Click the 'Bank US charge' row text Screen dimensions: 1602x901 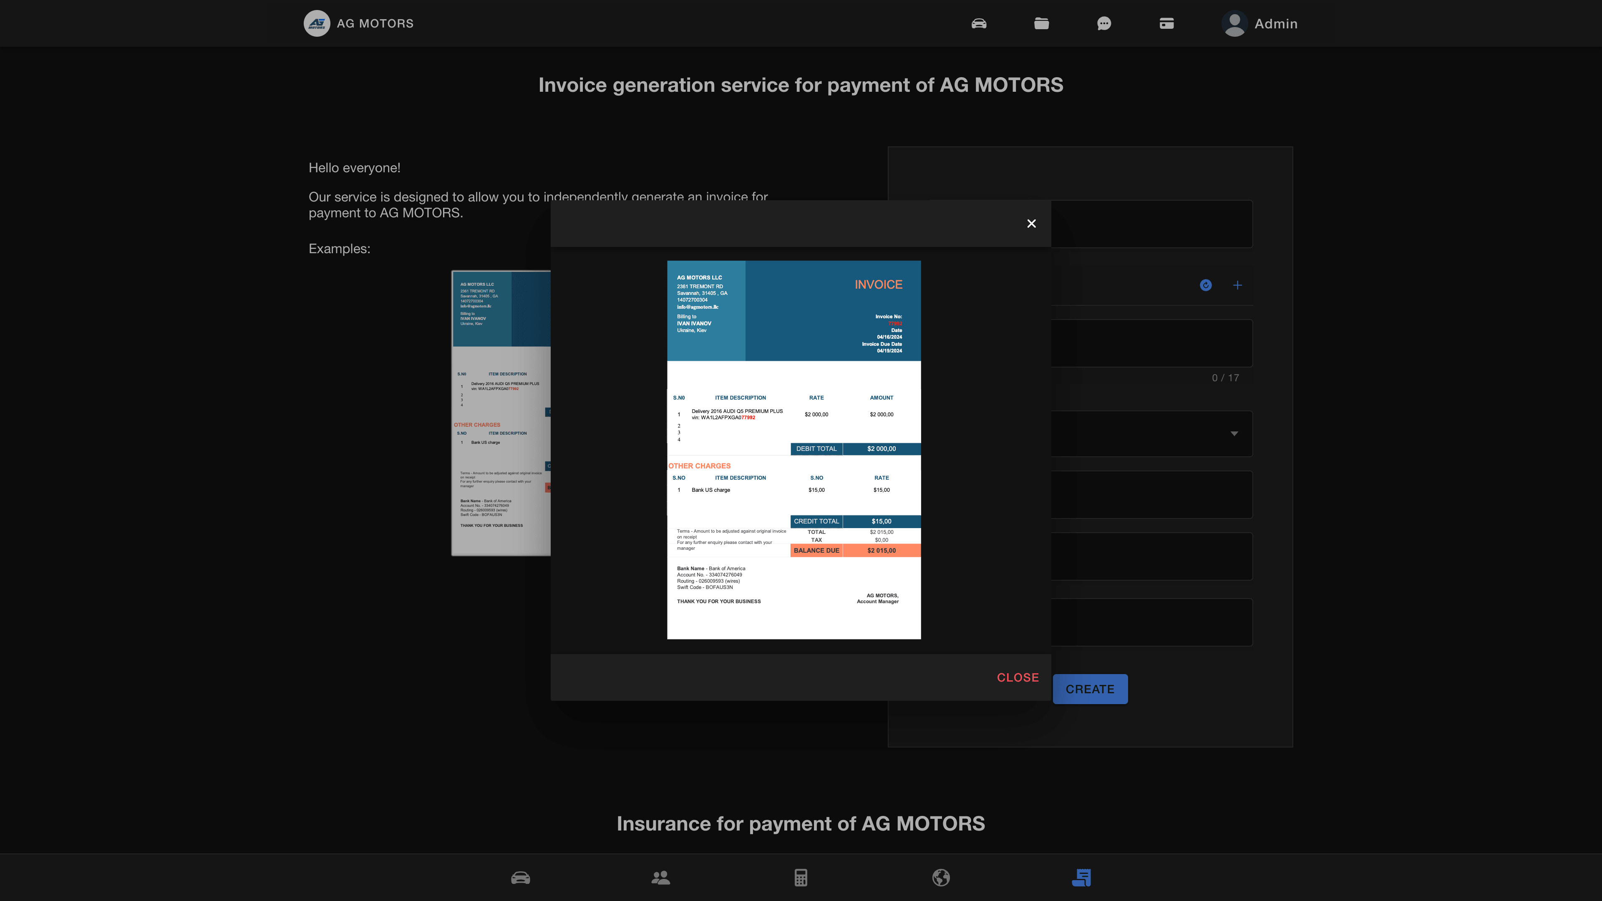pos(711,490)
